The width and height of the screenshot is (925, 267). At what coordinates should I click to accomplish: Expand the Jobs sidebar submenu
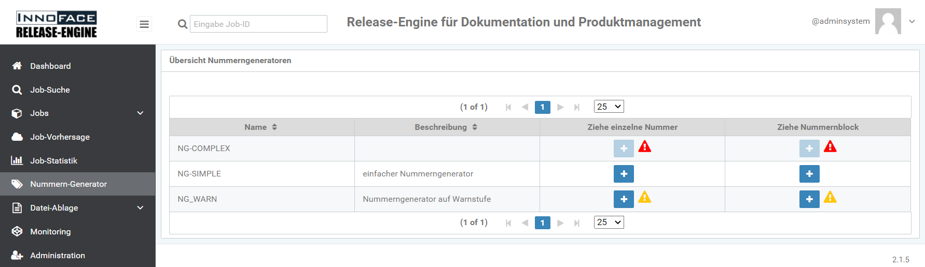140,113
